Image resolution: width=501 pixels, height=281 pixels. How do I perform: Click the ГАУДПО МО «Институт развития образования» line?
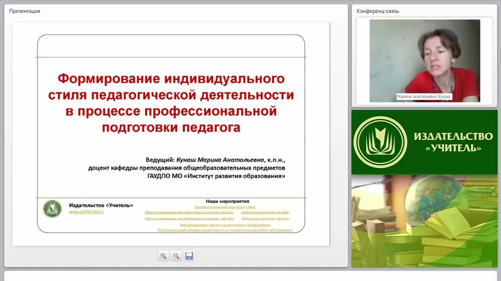(216, 176)
